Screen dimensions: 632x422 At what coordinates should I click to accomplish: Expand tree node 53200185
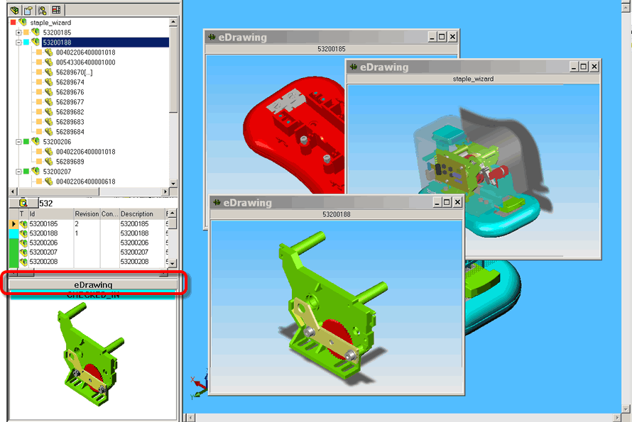(18, 32)
